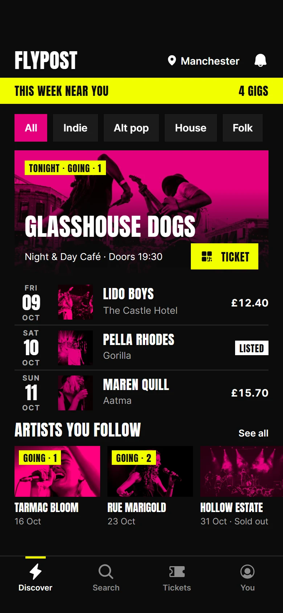Viewport: 283px width, 613px height.
Task: Select the All genre filter
Action: coord(31,128)
